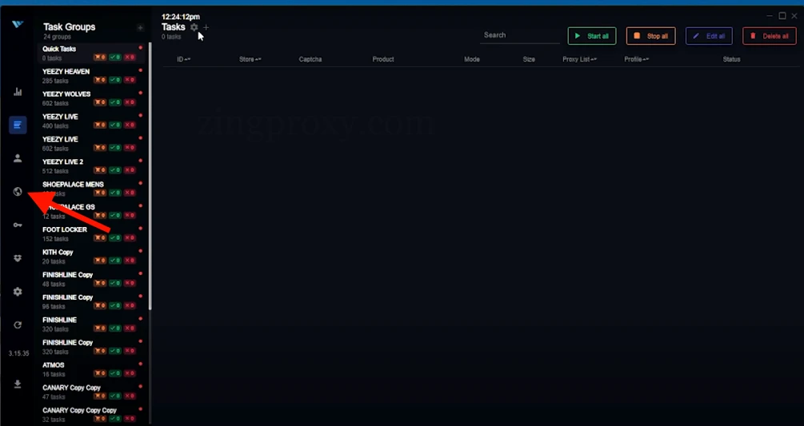Screen dimensions: 804x426
Task: Click the 24 groups count label
Action: pyautogui.click(x=57, y=37)
